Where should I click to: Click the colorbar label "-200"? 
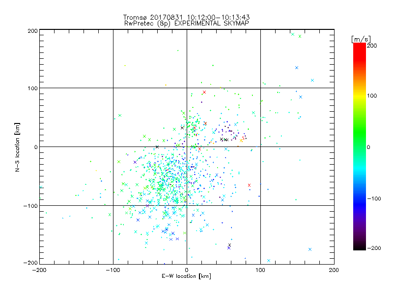point(374,248)
